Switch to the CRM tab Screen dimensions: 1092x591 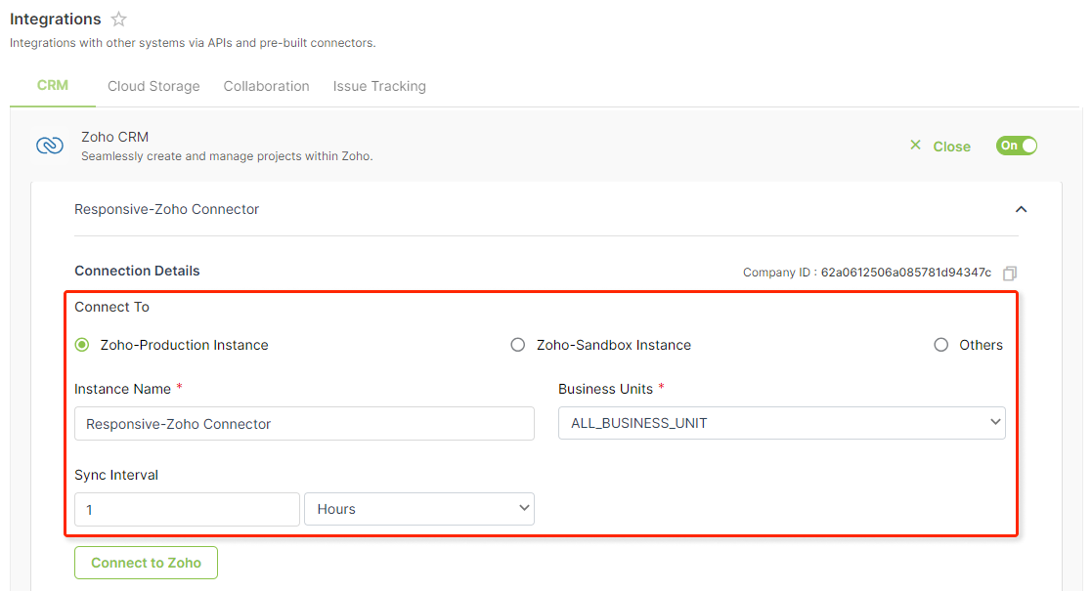click(x=53, y=86)
